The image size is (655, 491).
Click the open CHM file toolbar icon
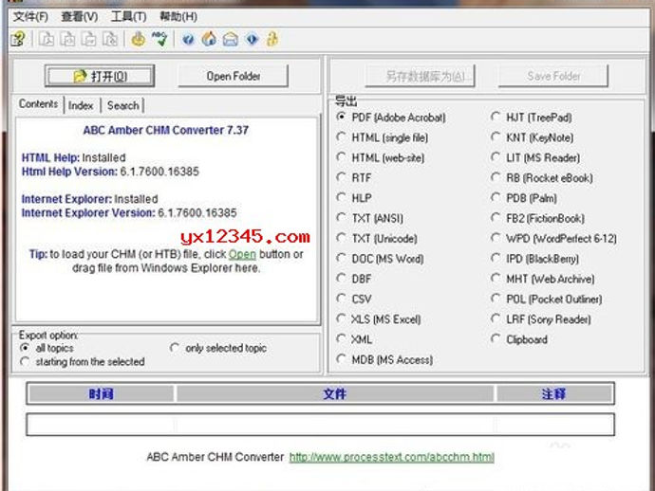tap(18, 39)
